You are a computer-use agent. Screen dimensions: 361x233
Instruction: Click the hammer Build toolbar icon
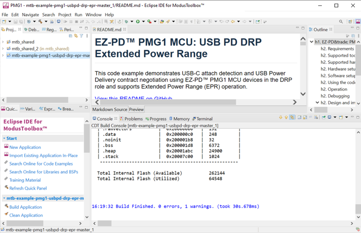tap(40, 22)
